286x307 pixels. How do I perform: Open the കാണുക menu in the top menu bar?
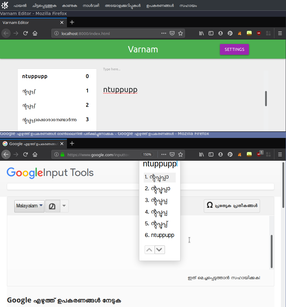69,6
